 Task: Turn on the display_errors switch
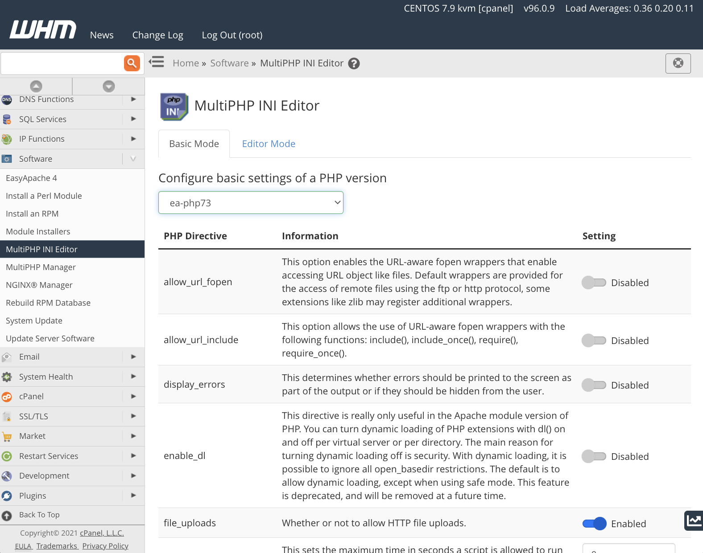coord(594,385)
